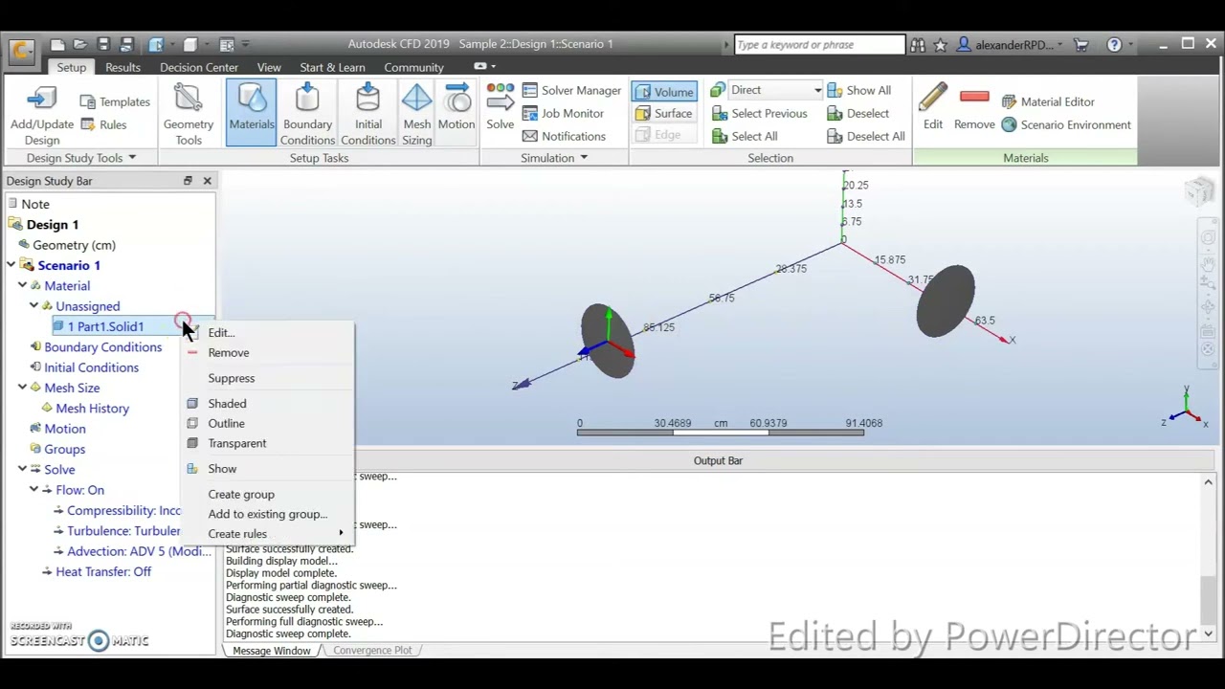Select Mesh History tree item

point(92,408)
